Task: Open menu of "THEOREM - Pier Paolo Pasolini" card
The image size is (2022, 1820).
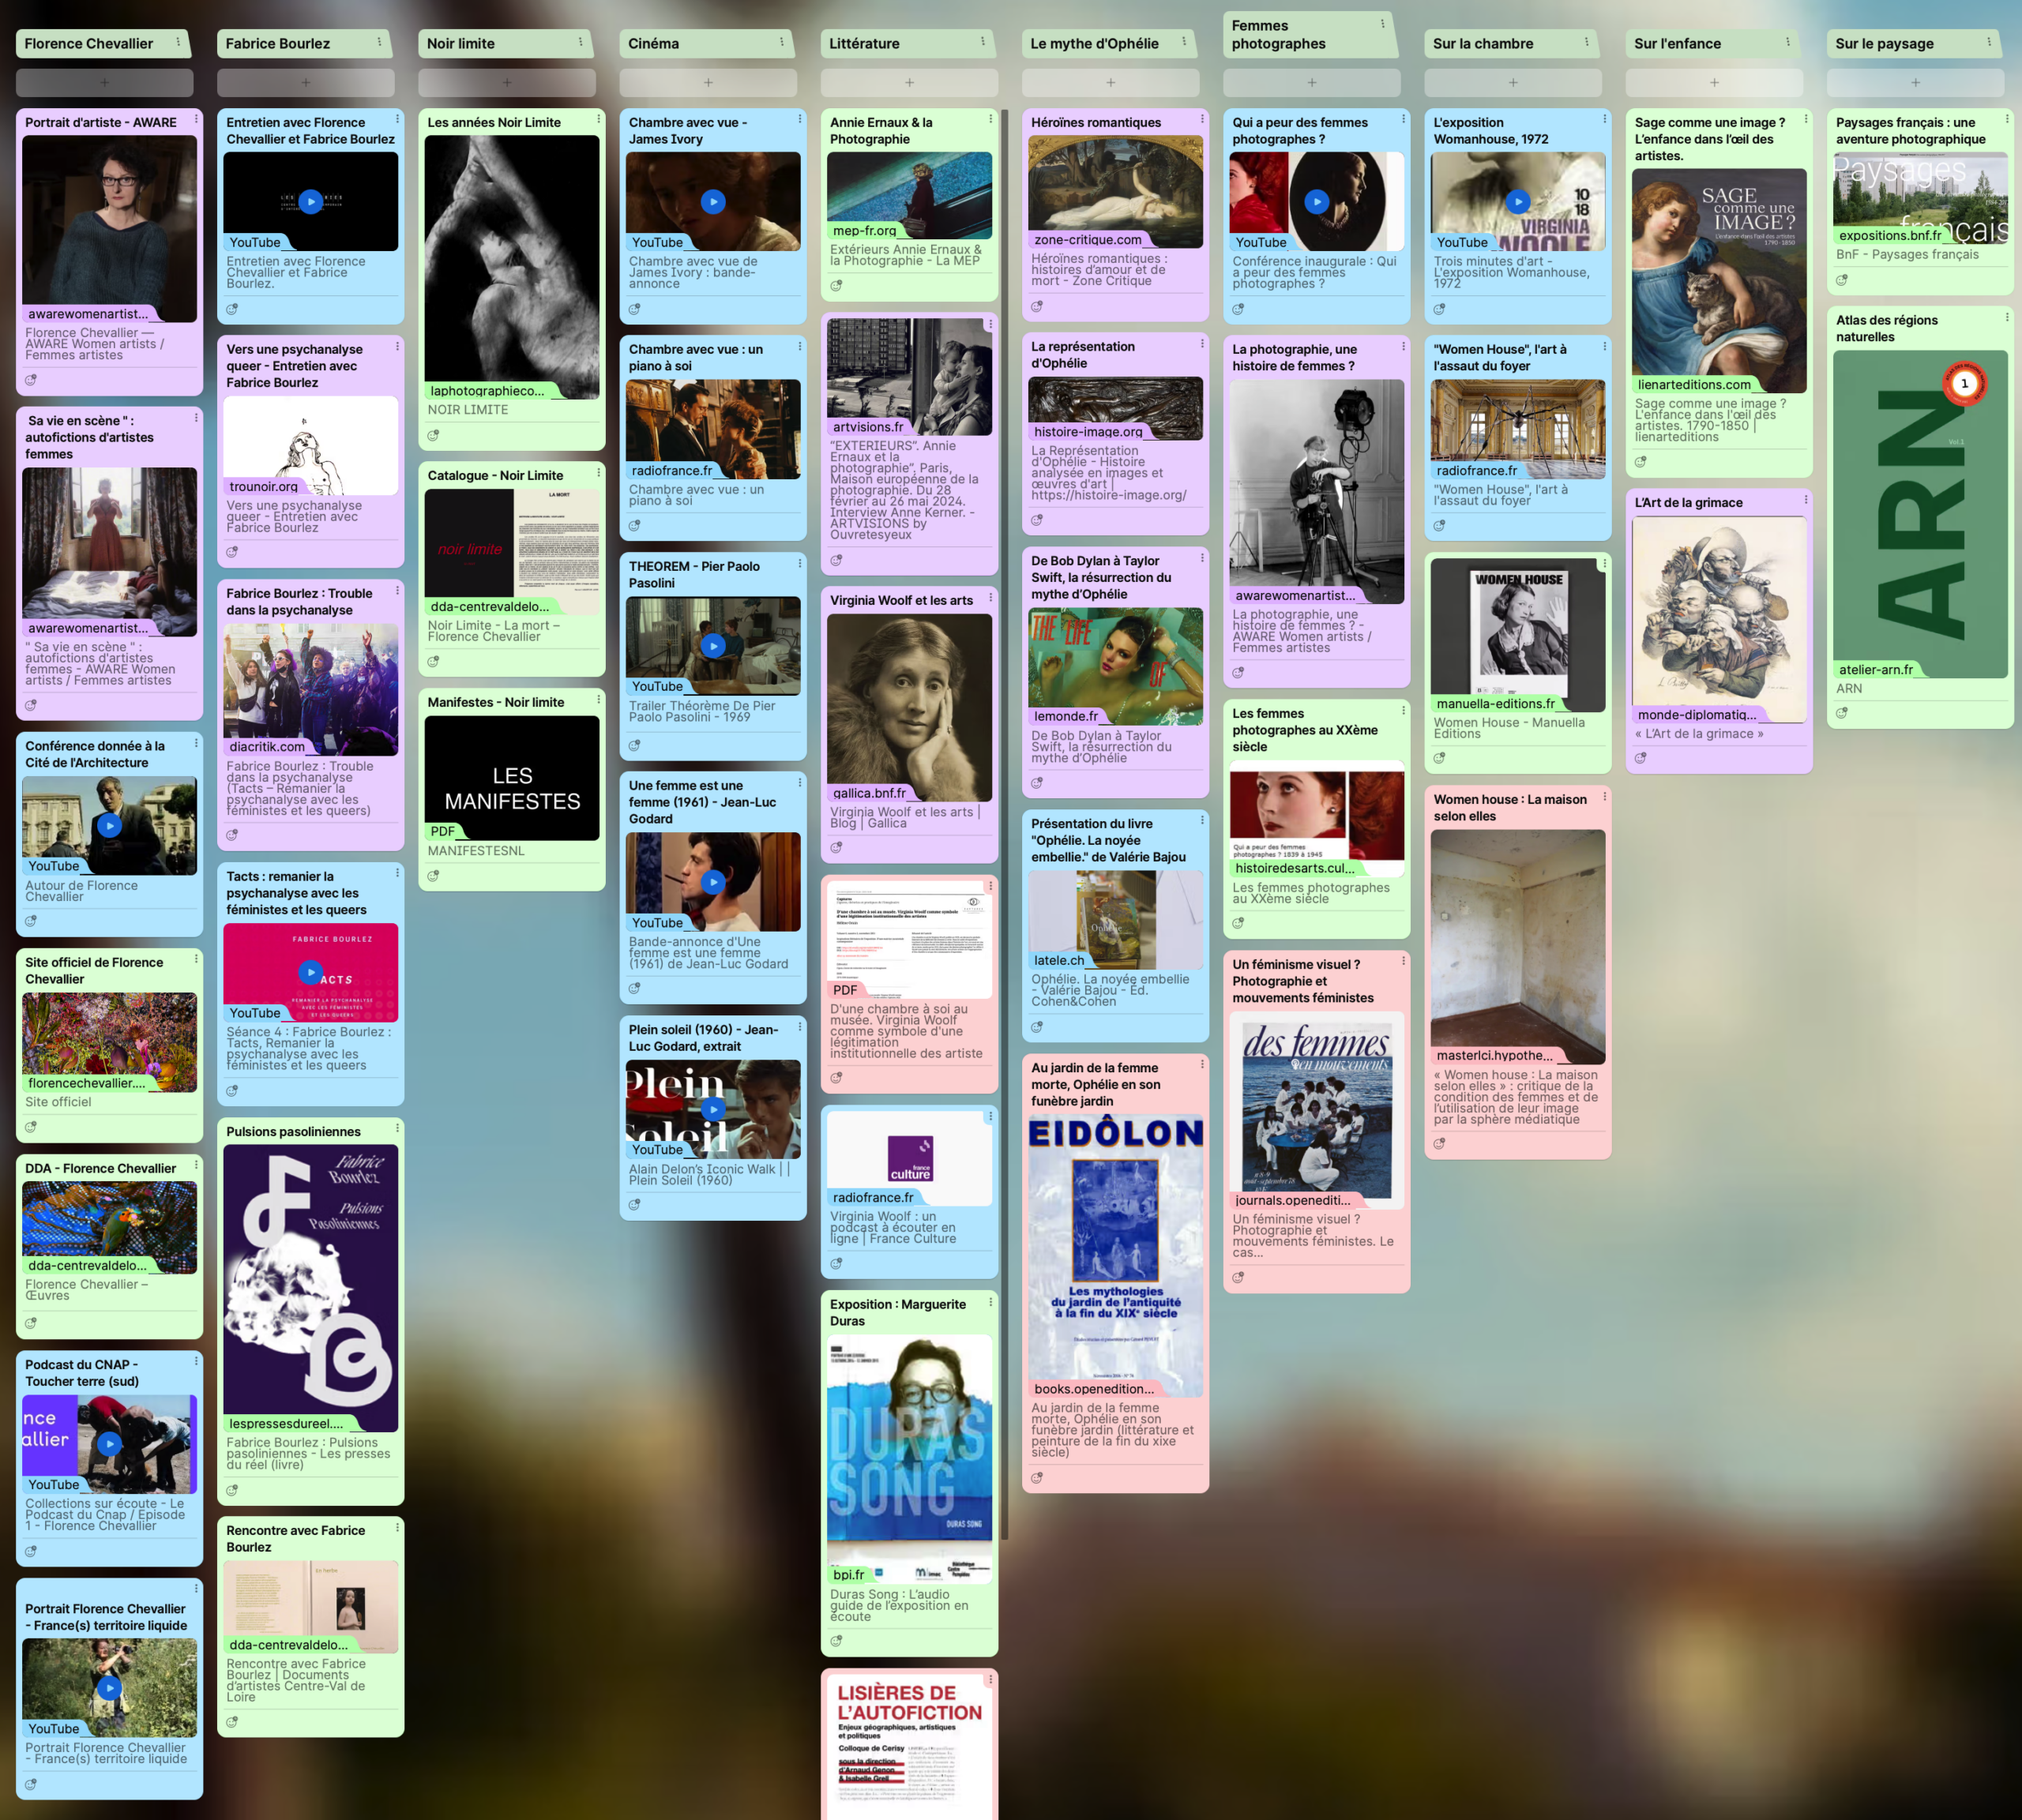Action: pos(799,563)
